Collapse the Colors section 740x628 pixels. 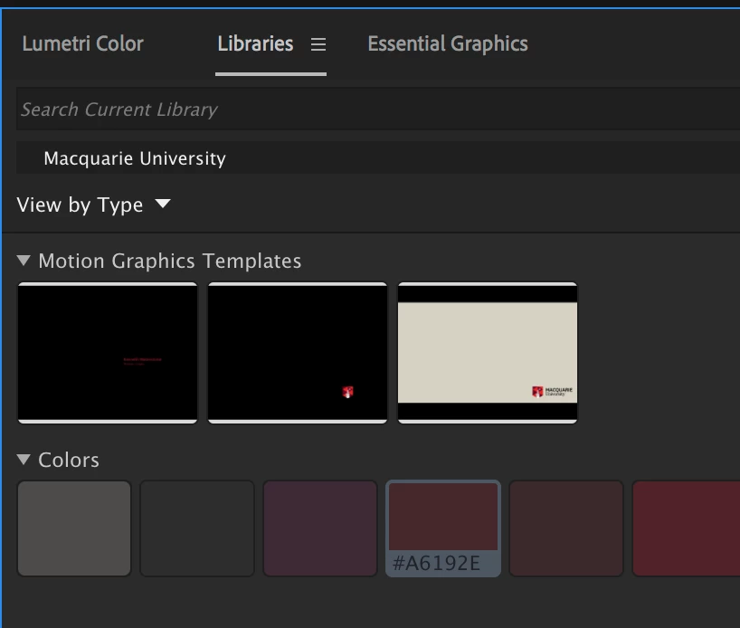pos(24,460)
